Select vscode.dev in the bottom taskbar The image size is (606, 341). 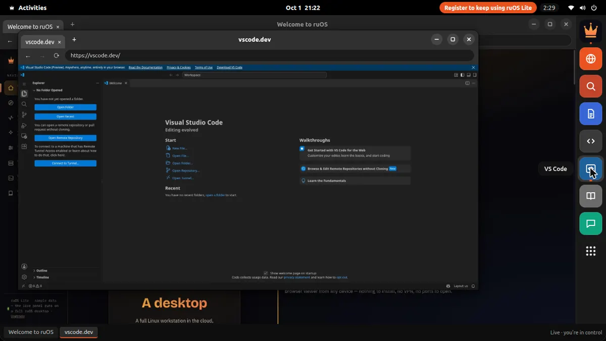tap(79, 332)
